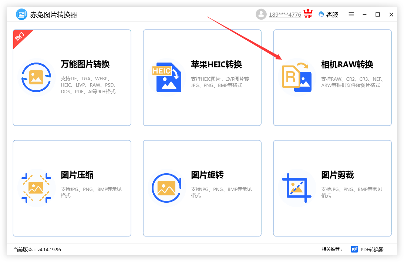Screen dimensions: 404x262
Task: Click 图片剪裁 description 支持JPG、PNG、BMP等常见格式
Action: 352,192
